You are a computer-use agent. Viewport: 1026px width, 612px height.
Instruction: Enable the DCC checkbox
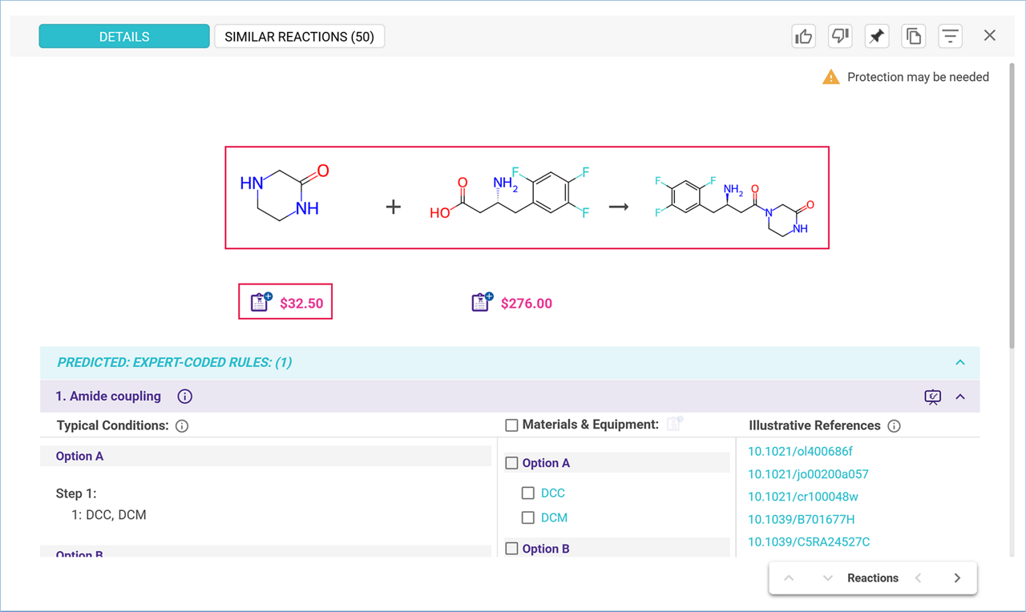point(527,493)
